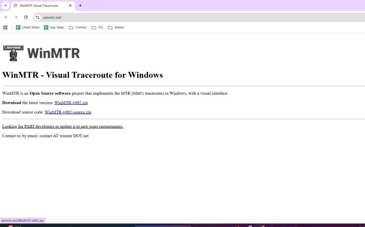Open the tab search dropdown arrow
The height and width of the screenshot is (227, 365).
click(x=6, y=5)
